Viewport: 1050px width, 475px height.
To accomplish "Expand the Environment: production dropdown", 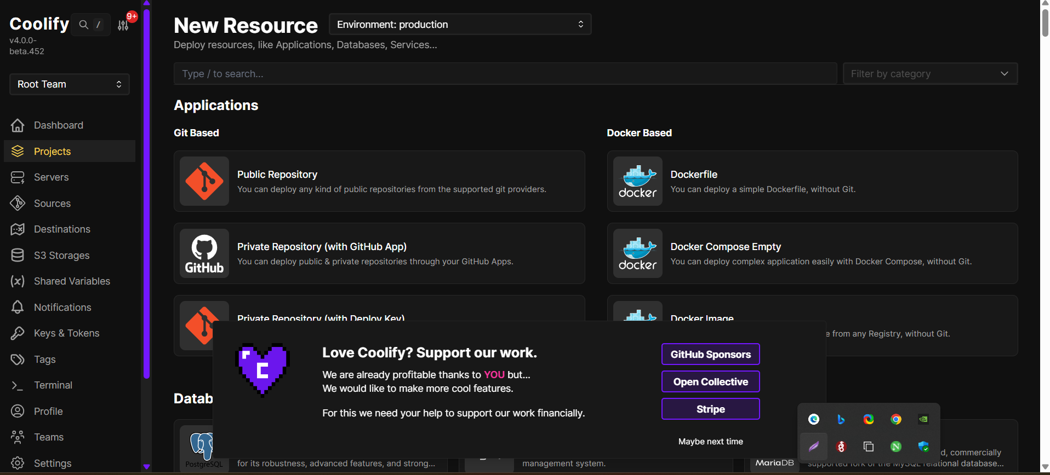I will (x=460, y=25).
